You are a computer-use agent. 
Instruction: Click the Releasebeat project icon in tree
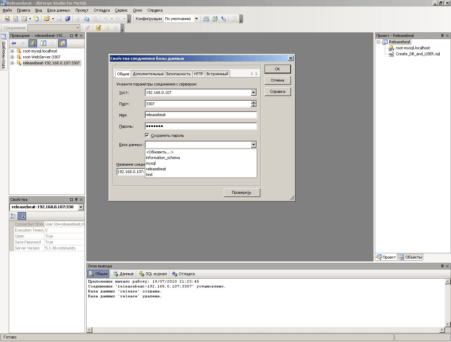point(385,42)
